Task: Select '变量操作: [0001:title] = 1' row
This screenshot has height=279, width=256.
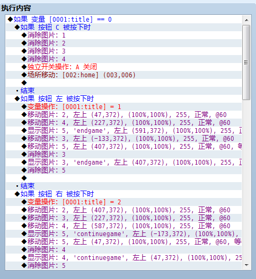Action: coord(123,107)
